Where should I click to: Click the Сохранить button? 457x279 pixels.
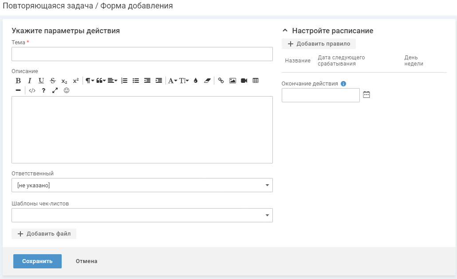click(x=37, y=261)
